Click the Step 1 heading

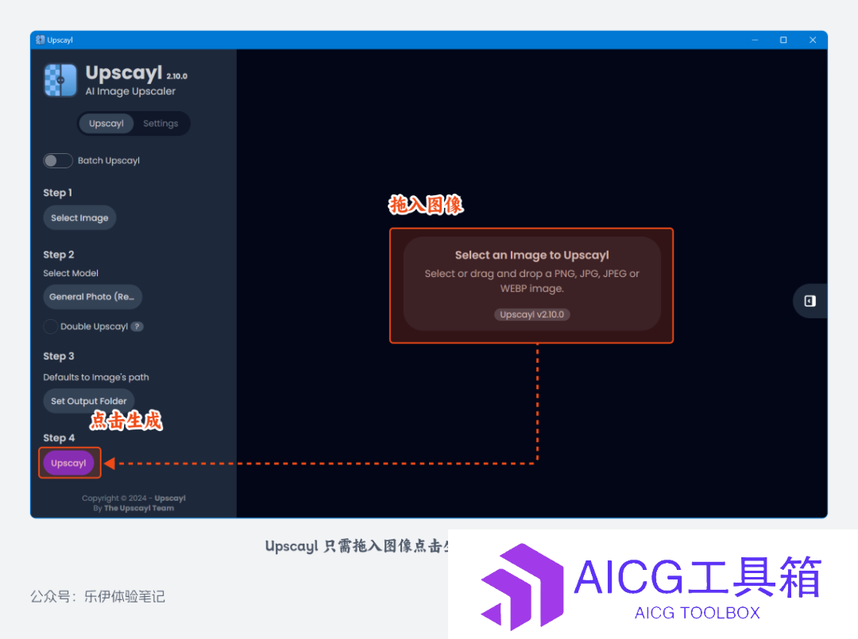[57, 192]
